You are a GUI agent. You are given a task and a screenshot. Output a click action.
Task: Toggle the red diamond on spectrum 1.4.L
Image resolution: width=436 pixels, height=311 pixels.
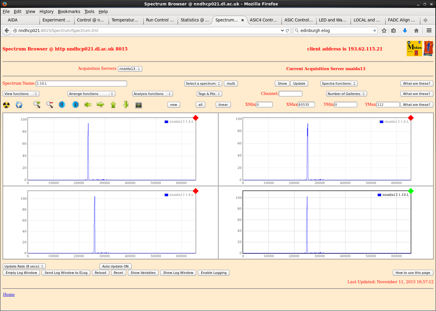point(196,118)
